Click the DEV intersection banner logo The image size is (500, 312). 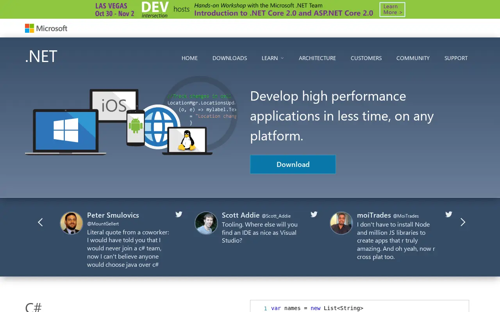coord(155,9)
